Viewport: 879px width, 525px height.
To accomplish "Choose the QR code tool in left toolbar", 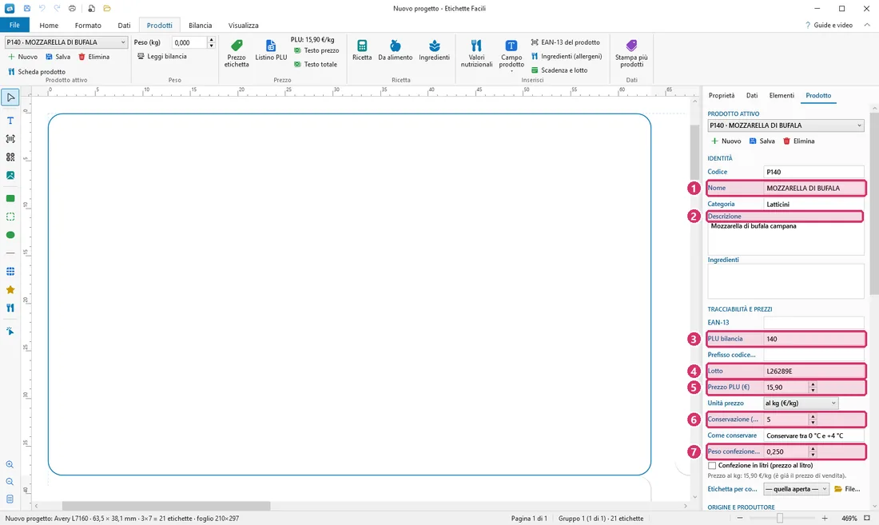I will tap(10, 157).
